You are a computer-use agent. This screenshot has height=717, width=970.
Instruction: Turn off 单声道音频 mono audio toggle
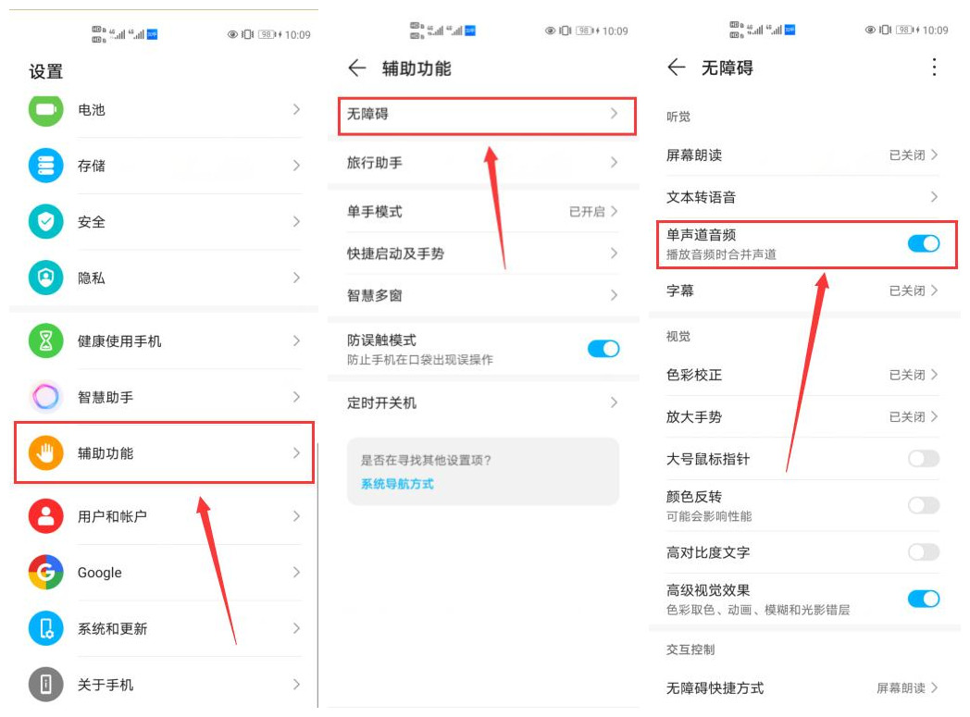tap(923, 243)
